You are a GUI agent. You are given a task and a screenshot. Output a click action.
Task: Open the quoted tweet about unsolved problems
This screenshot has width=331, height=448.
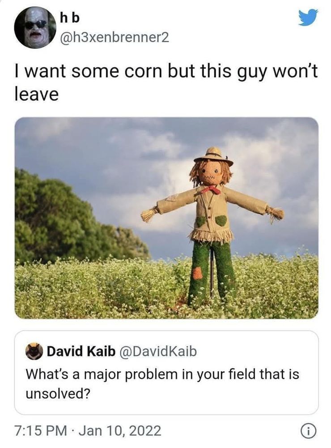click(166, 373)
